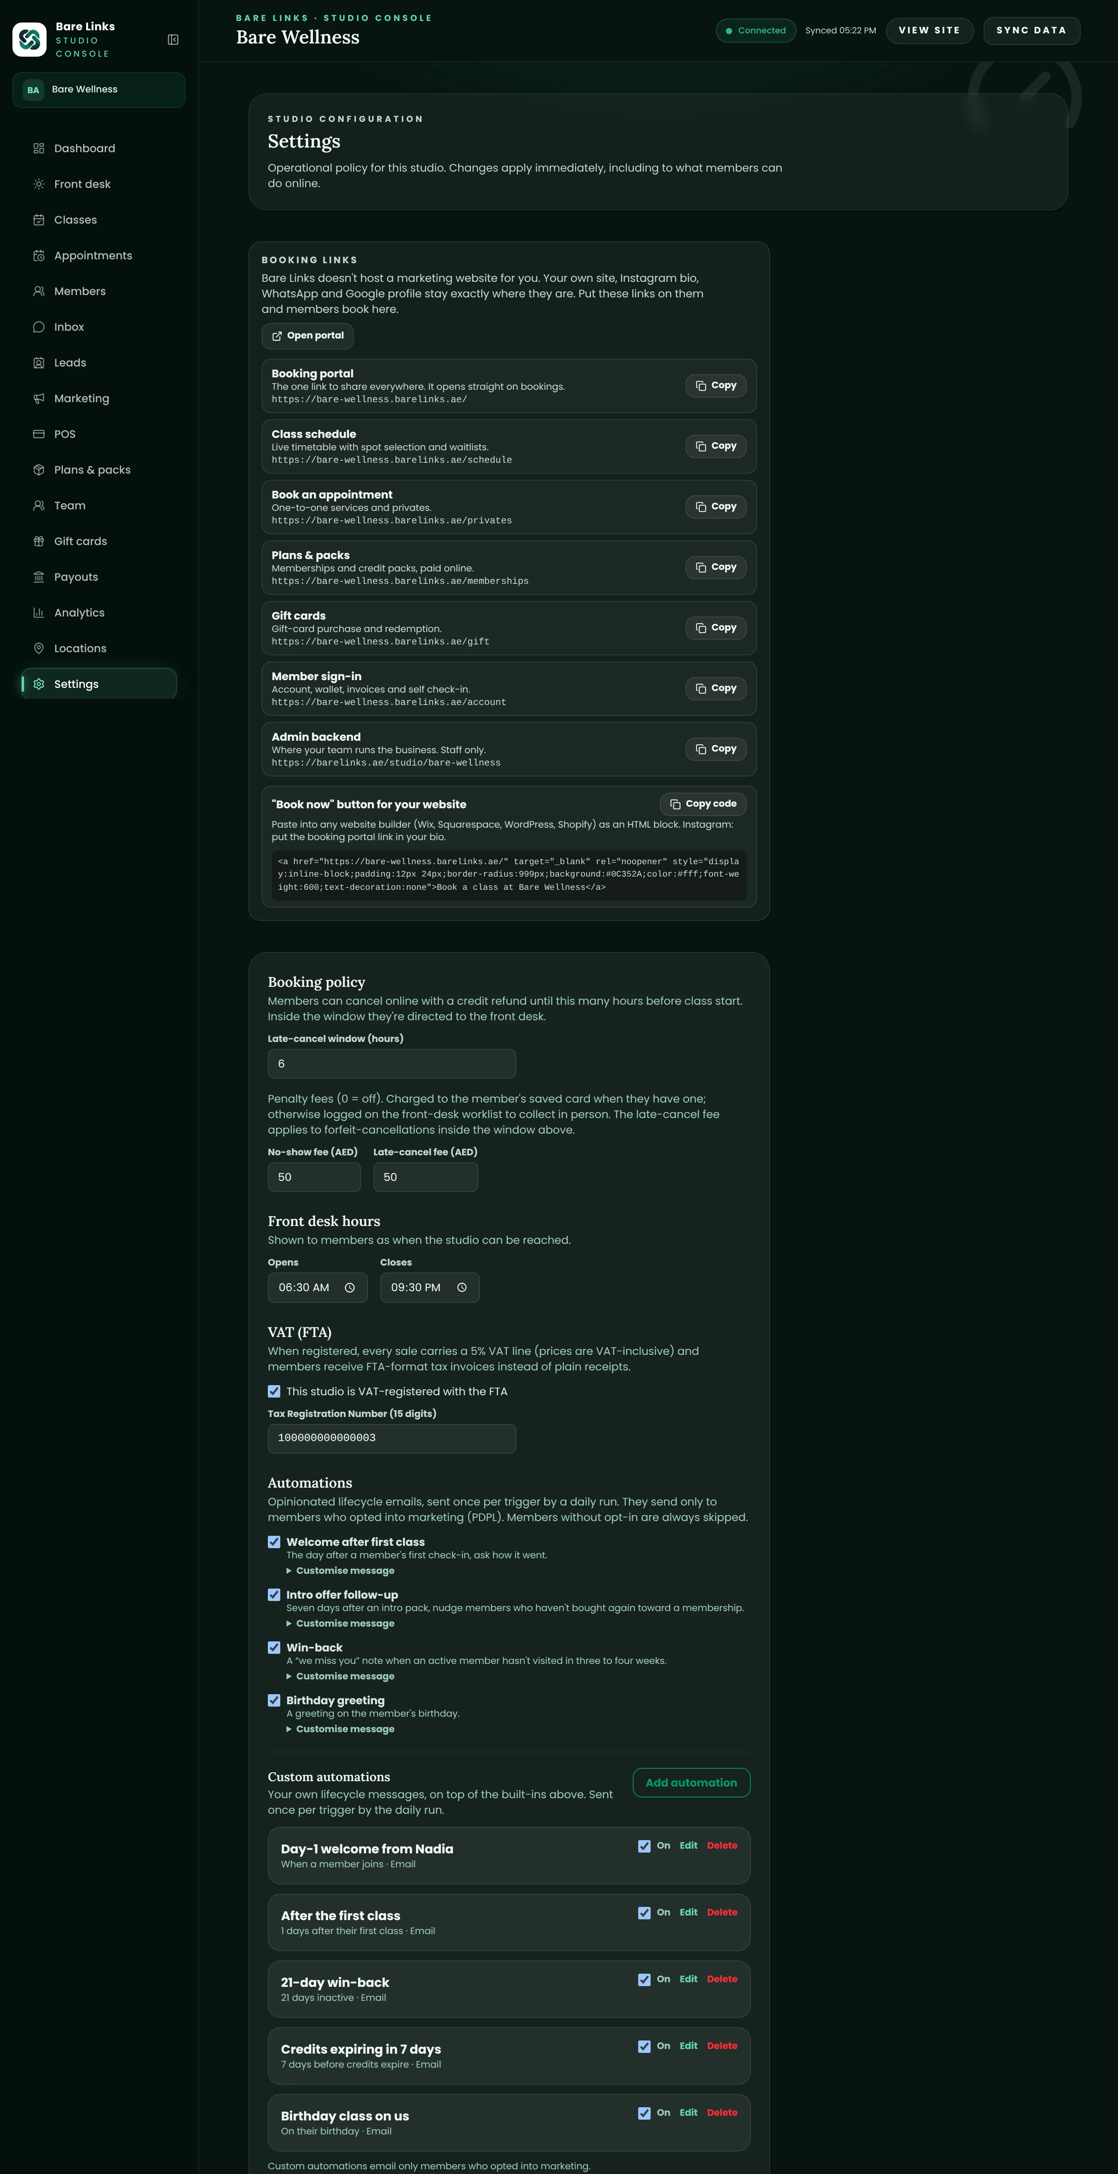This screenshot has width=1118, height=2174.
Task: Click the View Site button
Action: 929,30
